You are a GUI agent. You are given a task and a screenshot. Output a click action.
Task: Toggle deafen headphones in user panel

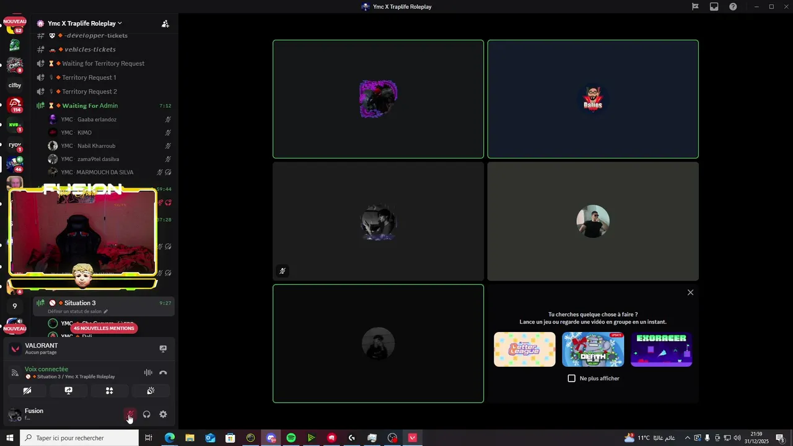(147, 414)
